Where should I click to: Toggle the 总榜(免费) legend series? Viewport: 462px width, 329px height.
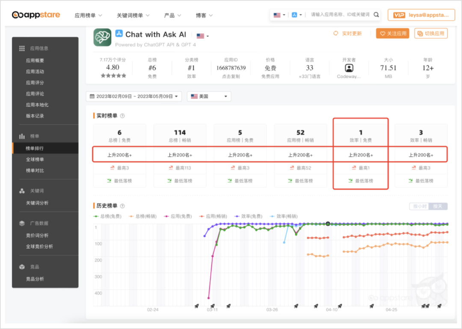point(107,216)
